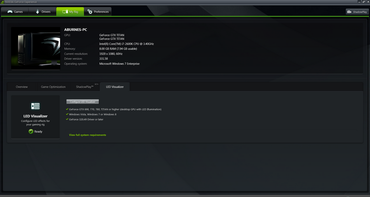Click the Intel Core i7-2600K CPU text
This screenshot has height=197, width=370.
pyautogui.click(x=126, y=44)
